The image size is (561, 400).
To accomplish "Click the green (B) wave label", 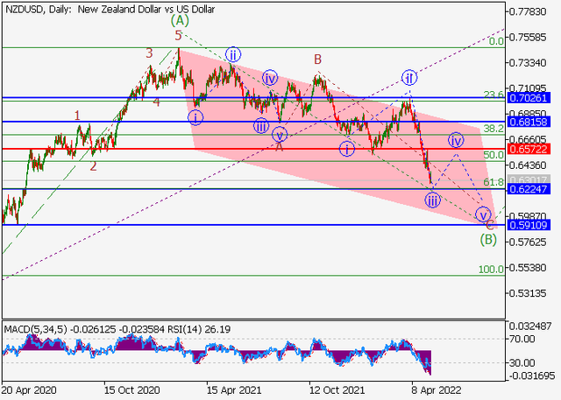I will click(489, 237).
